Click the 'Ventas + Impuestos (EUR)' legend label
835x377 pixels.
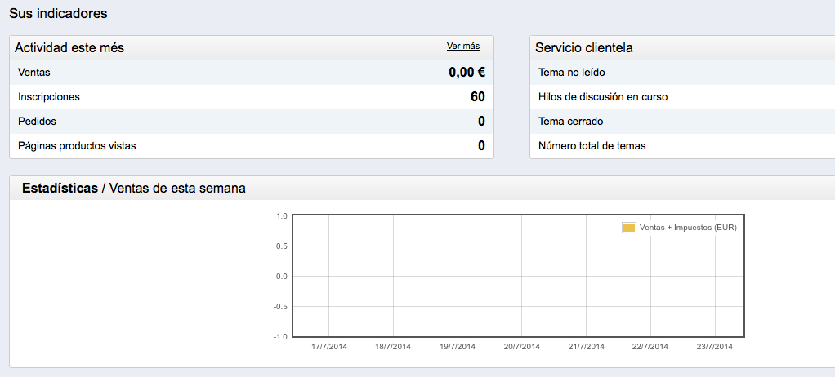click(688, 228)
